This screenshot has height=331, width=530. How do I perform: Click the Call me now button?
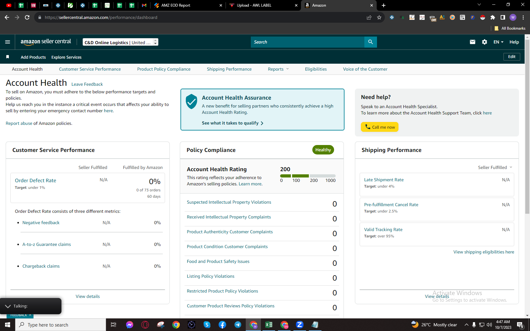point(380,127)
